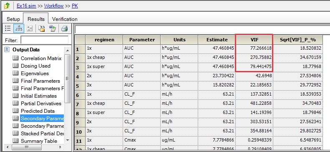Click the Final Parameters table icon
The width and height of the screenshot is (330, 152).
(15, 81)
